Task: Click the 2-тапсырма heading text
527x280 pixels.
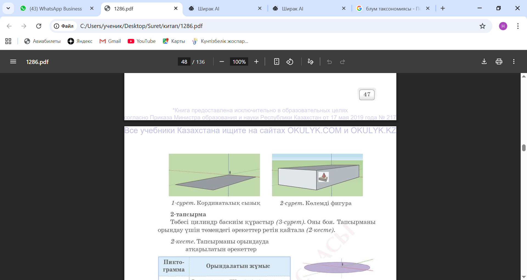Action: pyautogui.click(x=188, y=214)
